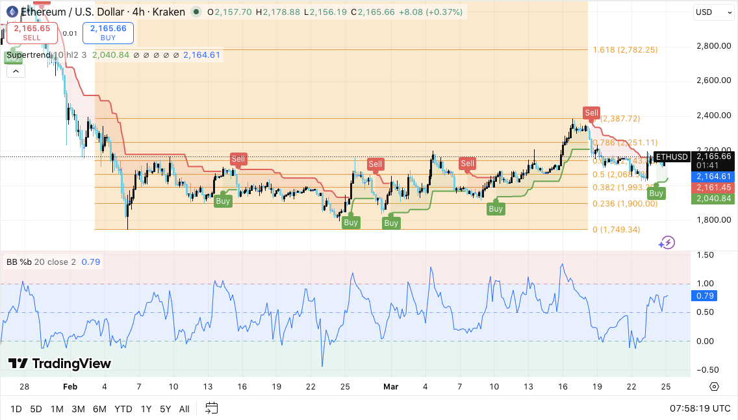Click the ETHUSD price label on axis
738x420 pixels.
[671, 156]
